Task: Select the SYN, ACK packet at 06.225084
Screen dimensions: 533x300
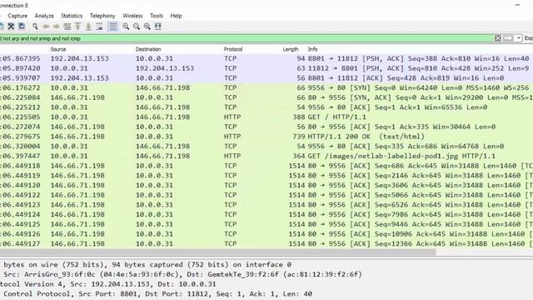Action: (266, 97)
